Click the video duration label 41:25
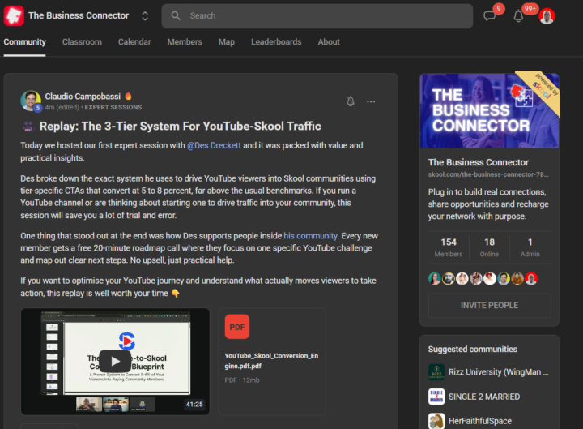The width and height of the screenshot is (583, 429). point(194,405)
